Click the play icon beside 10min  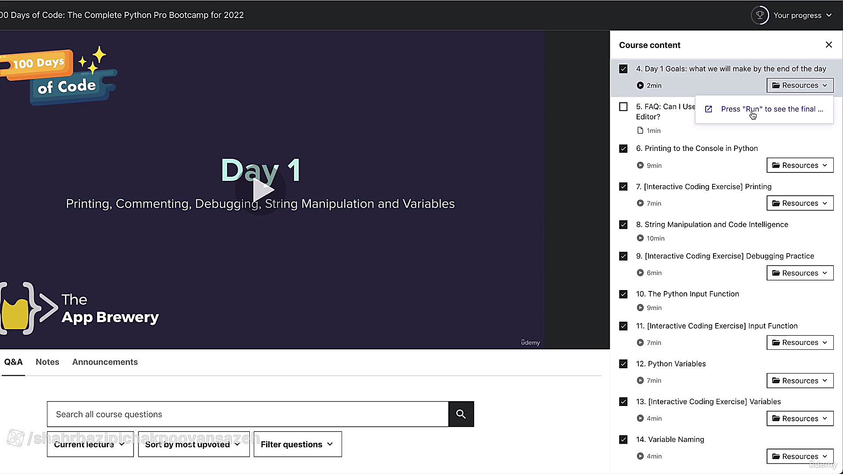(x=640, y=238)
